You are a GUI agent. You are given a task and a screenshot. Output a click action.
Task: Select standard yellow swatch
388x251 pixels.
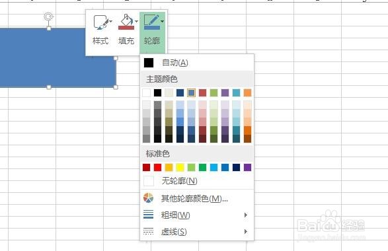click(x=180, y=167)
